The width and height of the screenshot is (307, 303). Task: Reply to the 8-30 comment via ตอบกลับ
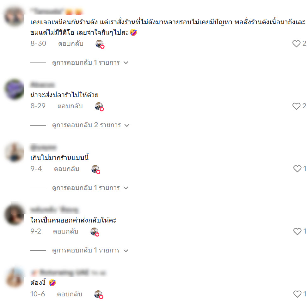71,44
